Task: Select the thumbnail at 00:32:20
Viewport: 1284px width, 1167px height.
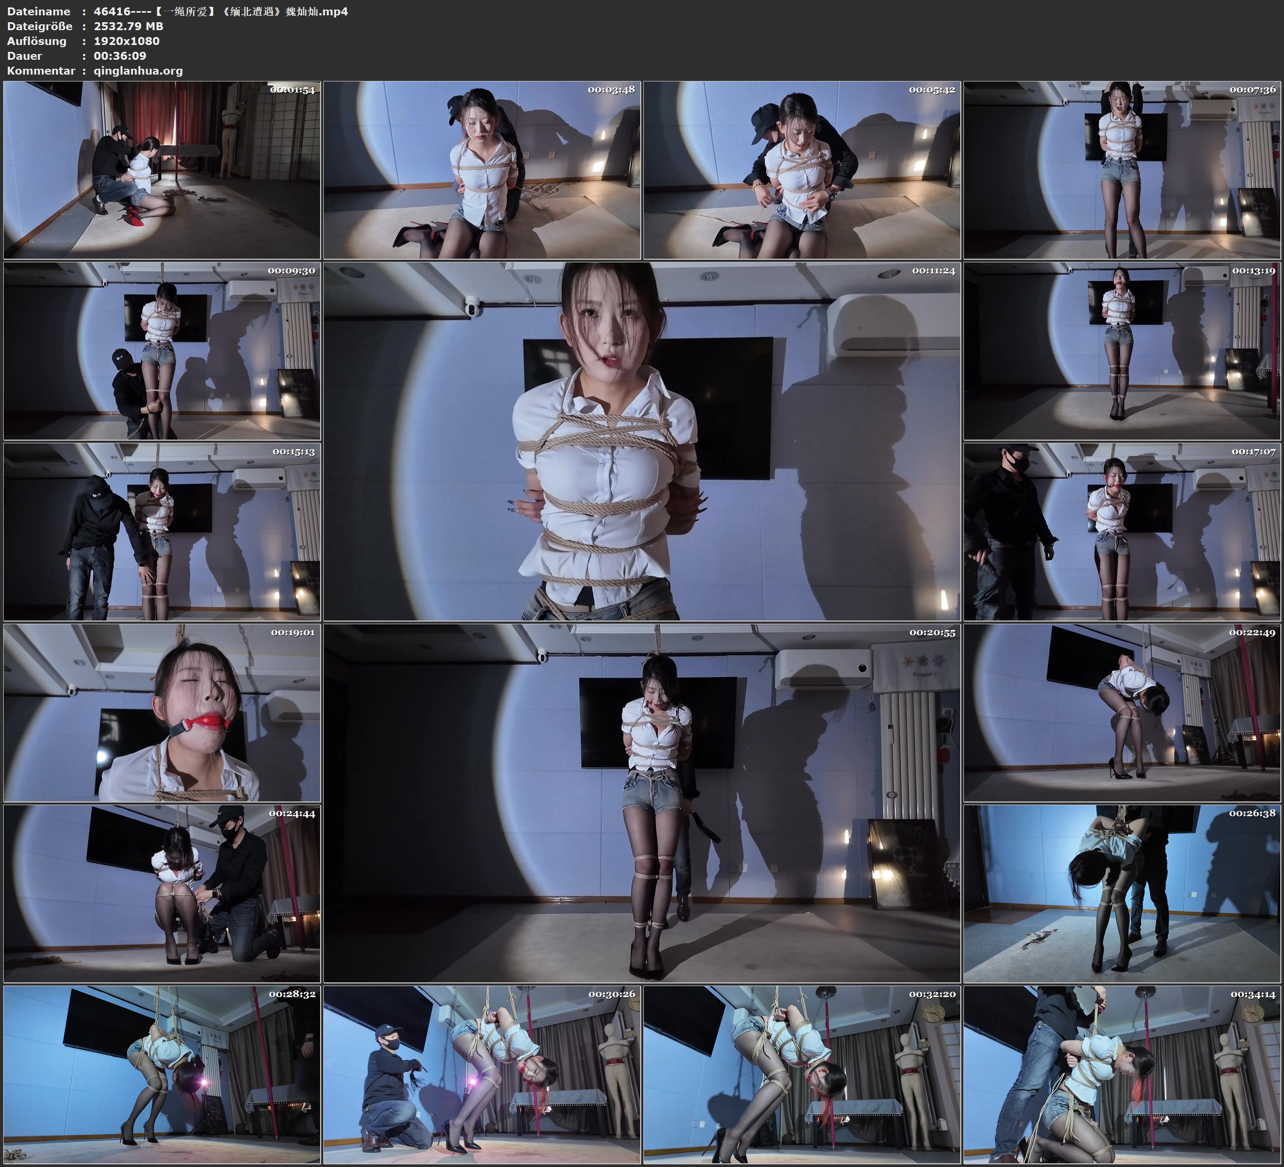Action: [x=802, y=1074]
